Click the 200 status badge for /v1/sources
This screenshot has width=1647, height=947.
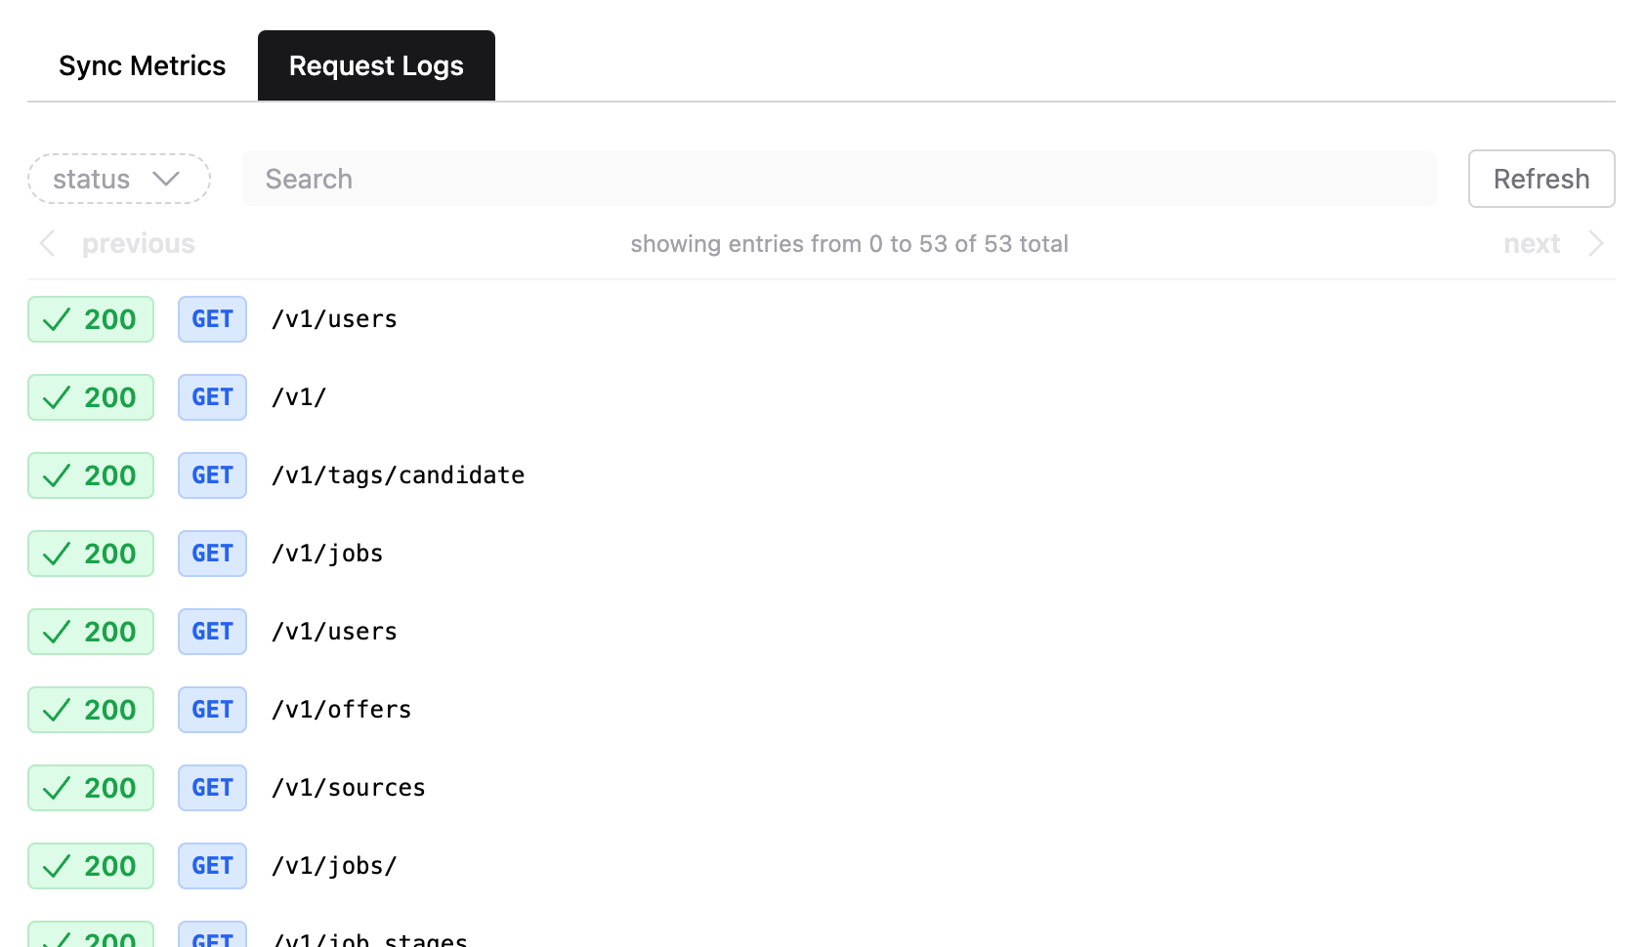coord(91,788)
